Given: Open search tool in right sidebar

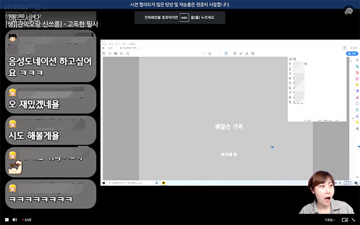Looking at the screenshot, I should point(357,60).
